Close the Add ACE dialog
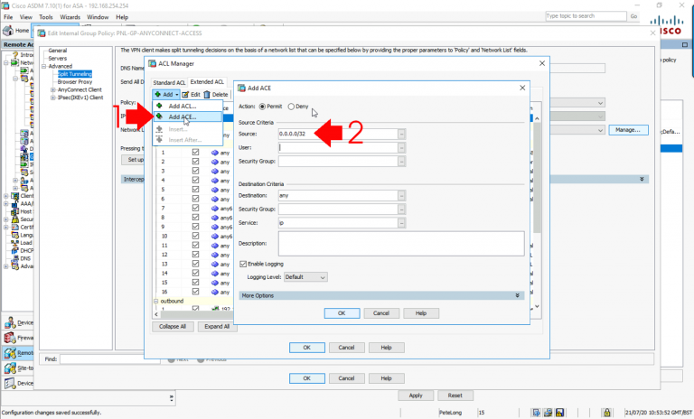 522,88
